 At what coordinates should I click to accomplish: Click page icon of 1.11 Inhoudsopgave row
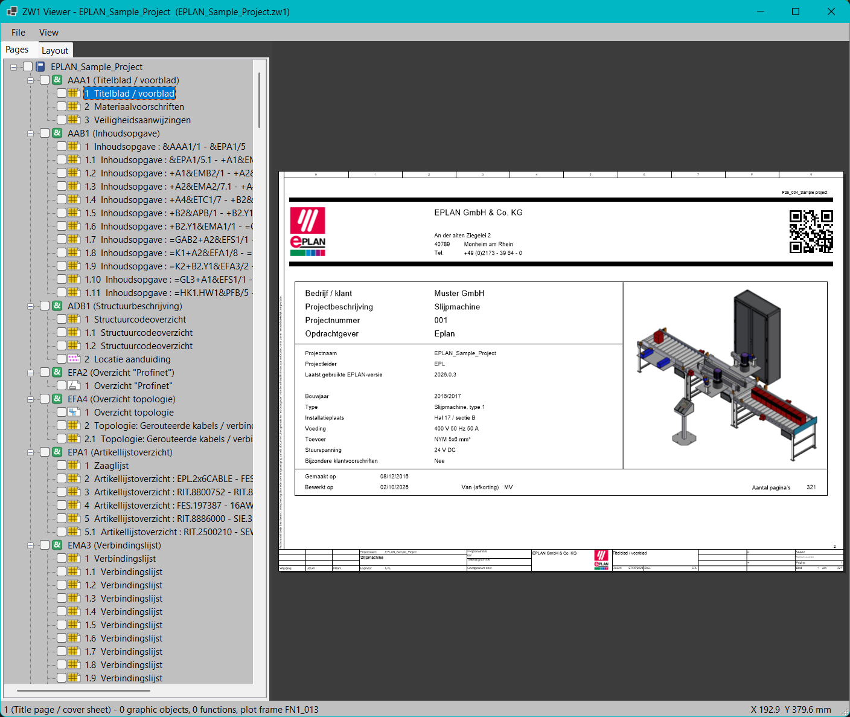(x=74, y=293)
